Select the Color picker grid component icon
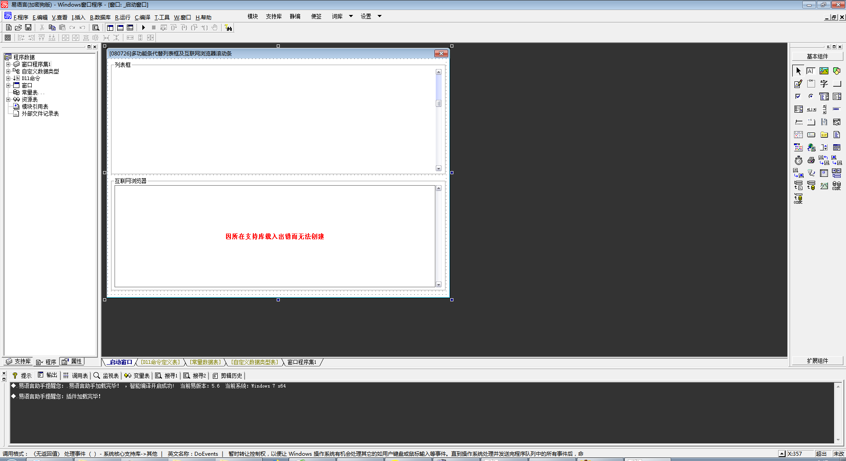This screenshot has width=846, height=461. (x=798, y=147)
